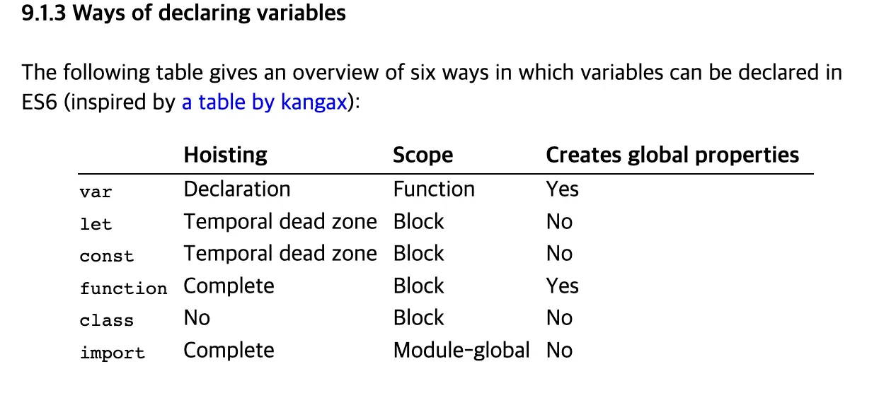
Task: Select the "import" row label
Action: (x=112, y=353)
